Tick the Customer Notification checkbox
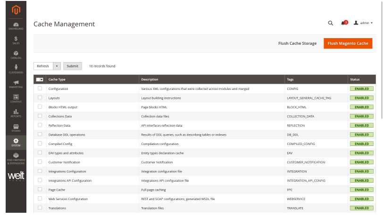This screenshot has height=217, width=383. tap(40, 161)
